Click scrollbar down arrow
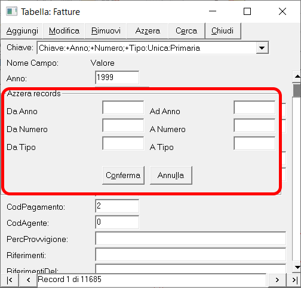 [297, 267]
